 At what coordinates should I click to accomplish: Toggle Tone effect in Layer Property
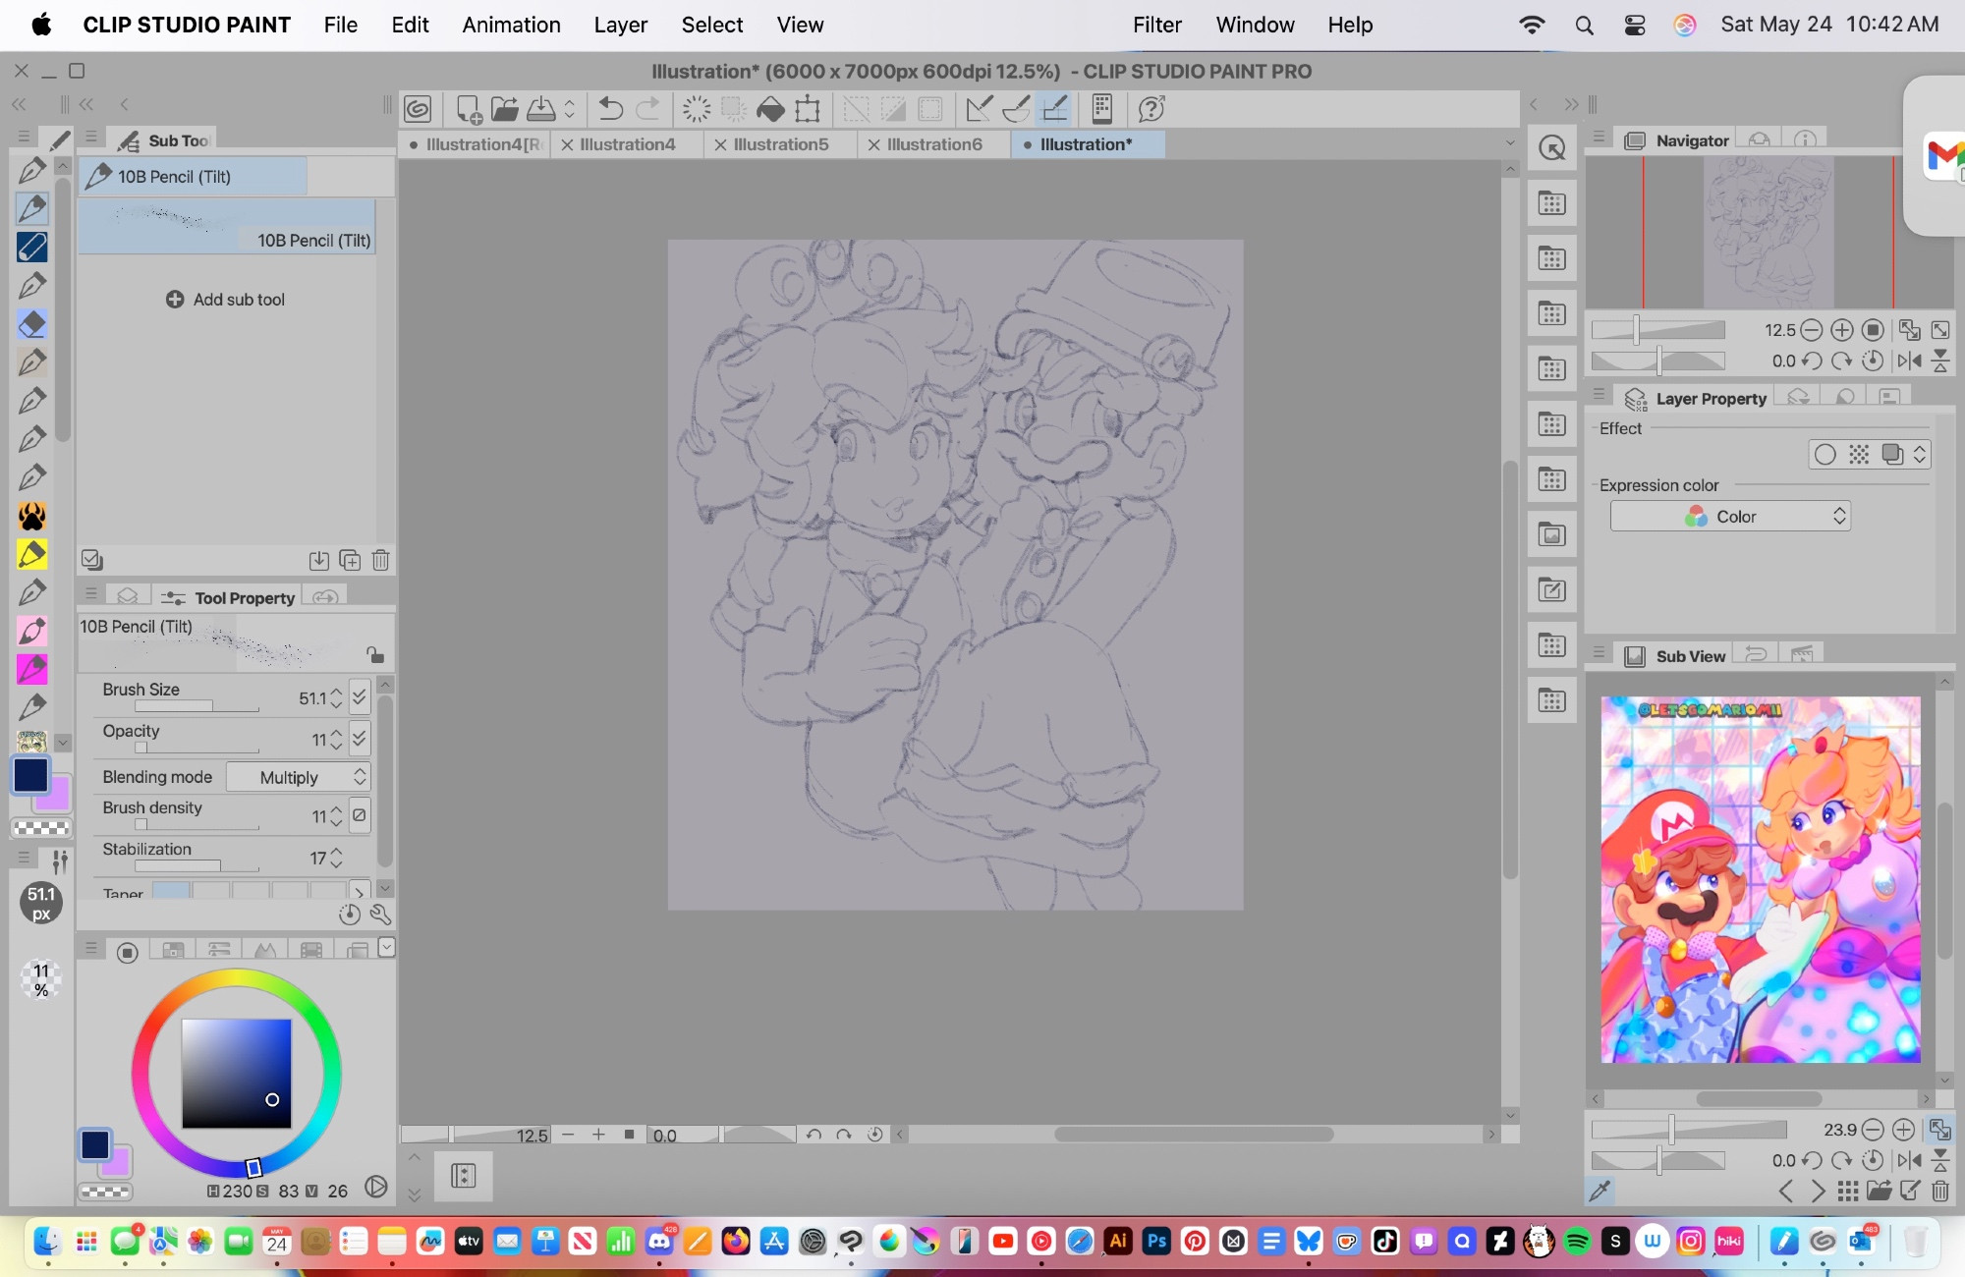(1859, 454)
